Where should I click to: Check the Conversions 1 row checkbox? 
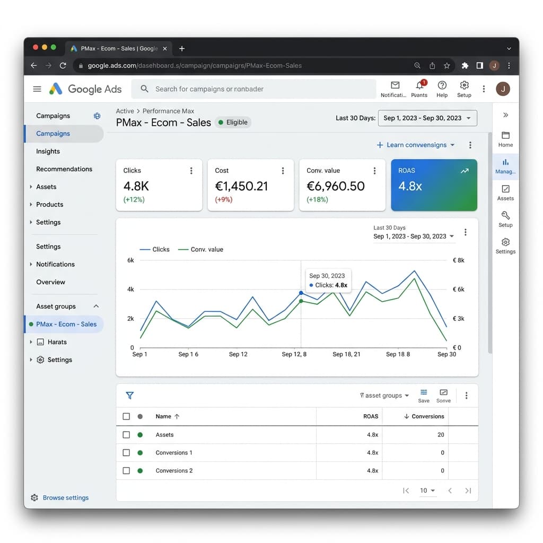[x=126, y=453]
